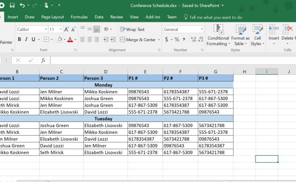296x182 pixels.
Task: Apply cell borders icon
Action: point(46,39)
